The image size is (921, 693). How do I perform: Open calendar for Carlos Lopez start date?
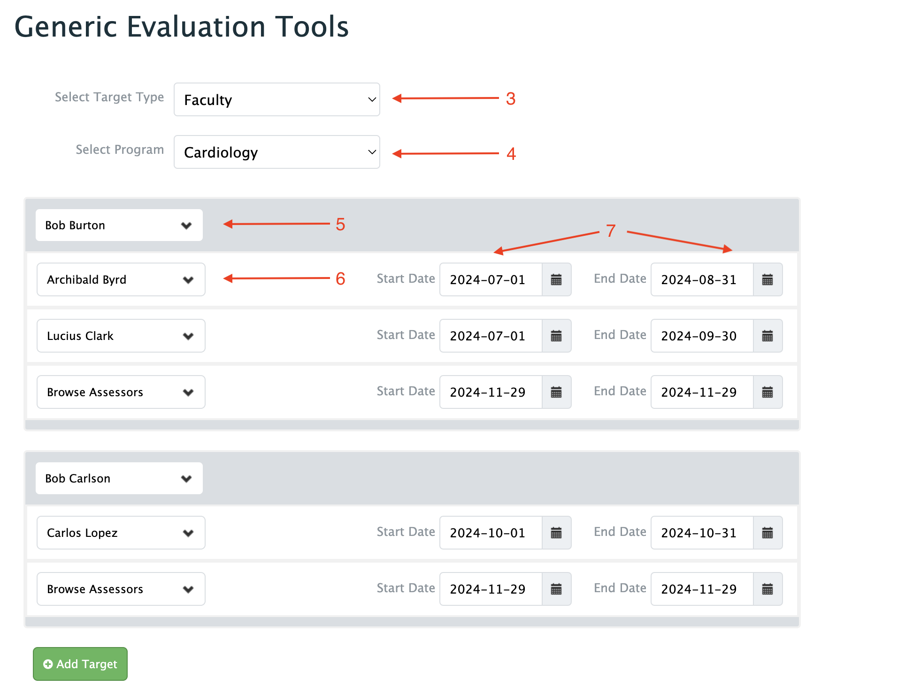coord(556,533)
